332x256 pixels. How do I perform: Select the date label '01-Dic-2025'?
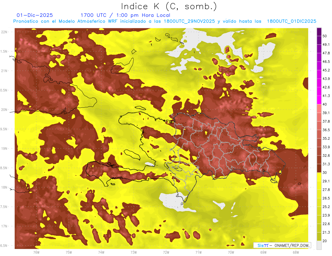(35, 15)
